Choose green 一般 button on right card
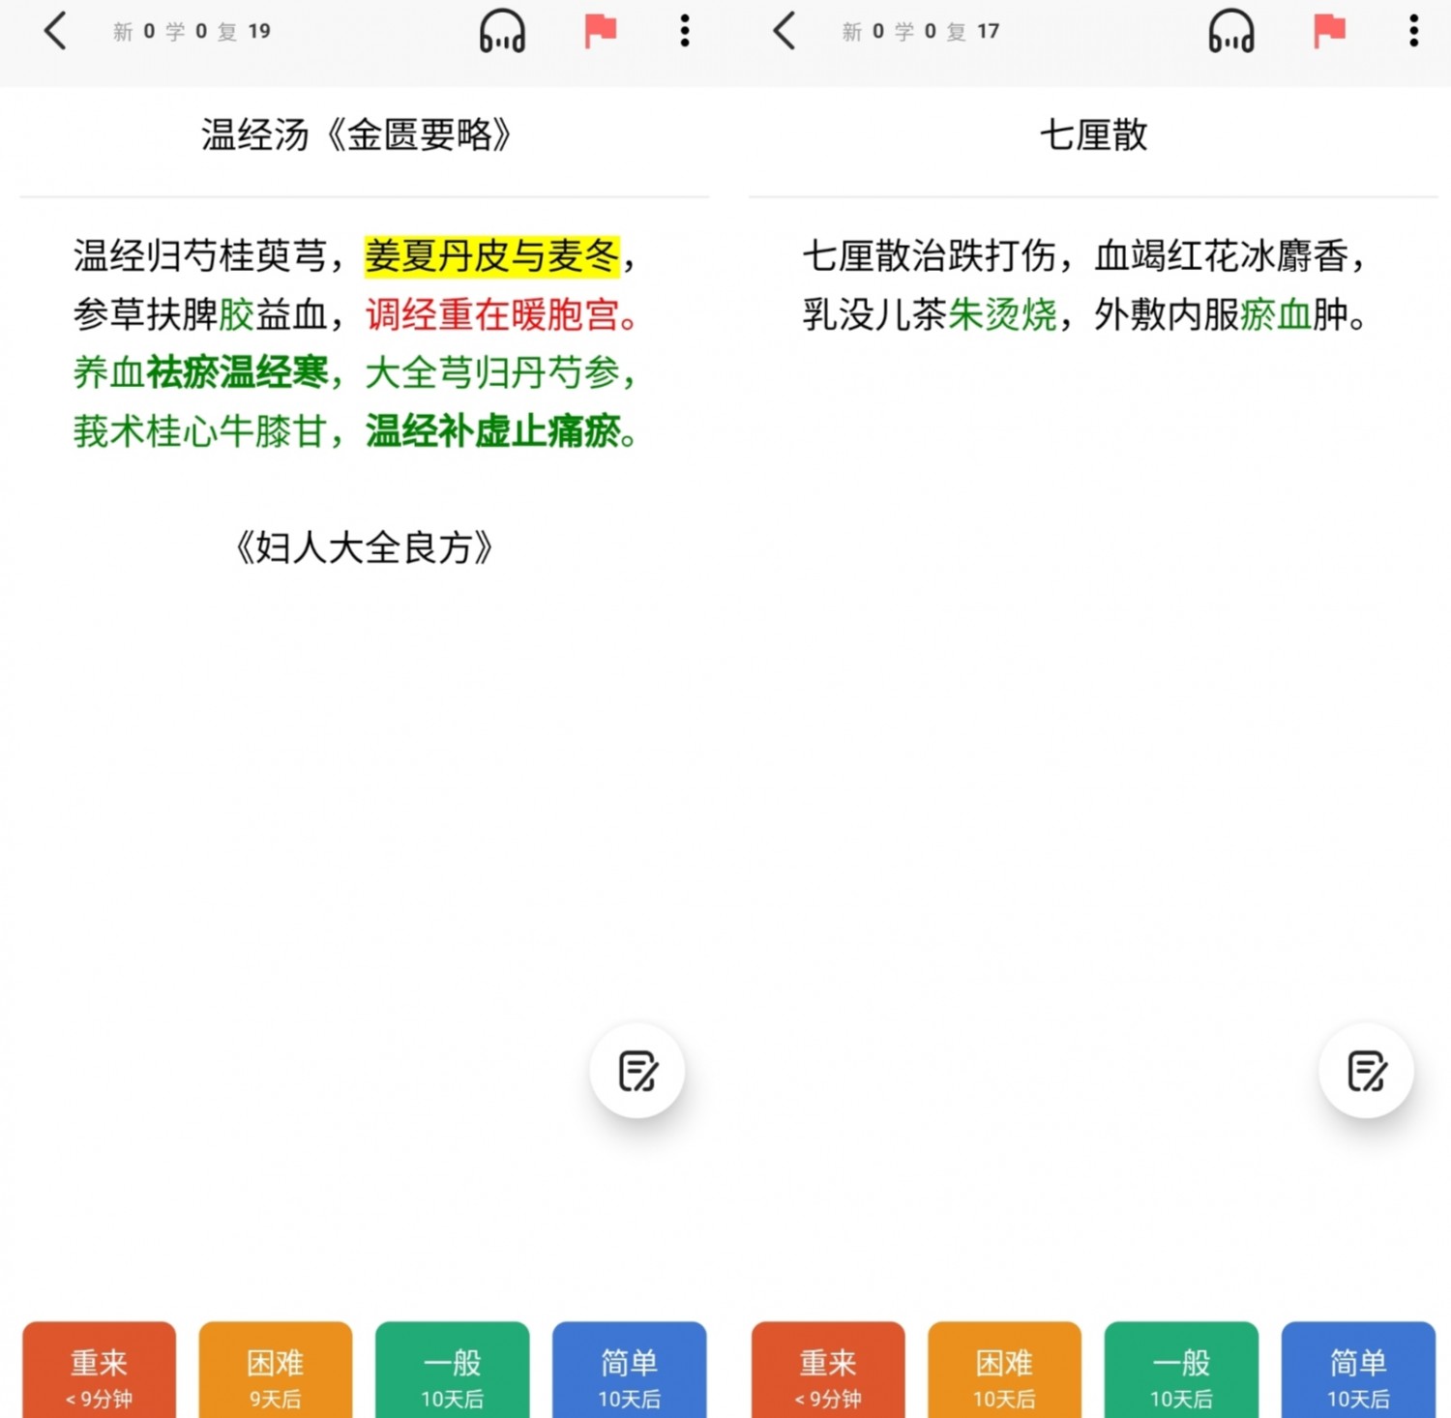 (1181, 1374)
